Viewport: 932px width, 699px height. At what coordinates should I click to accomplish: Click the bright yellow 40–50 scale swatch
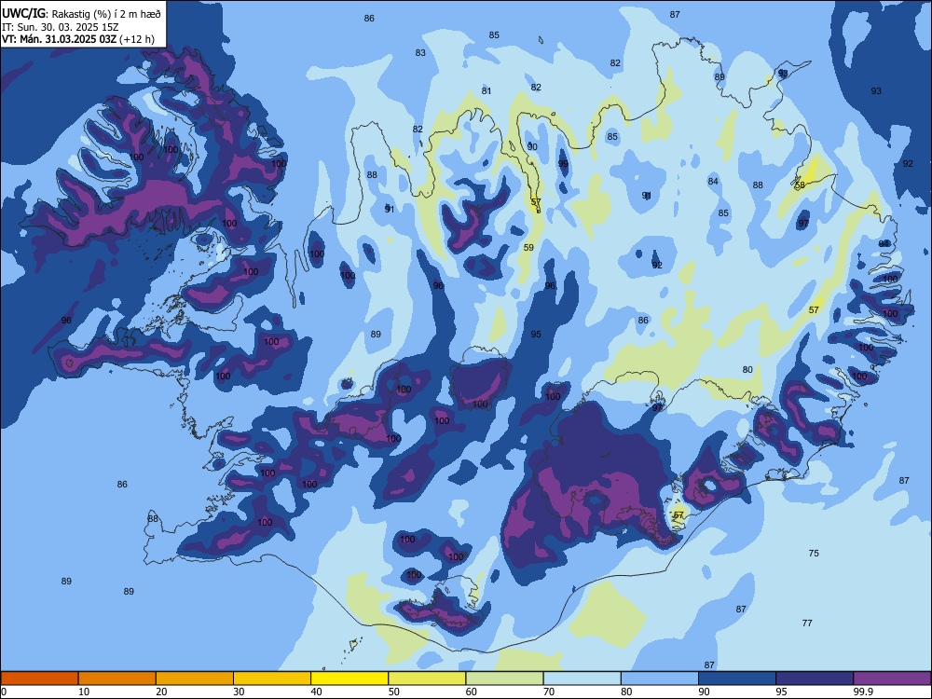349,678
